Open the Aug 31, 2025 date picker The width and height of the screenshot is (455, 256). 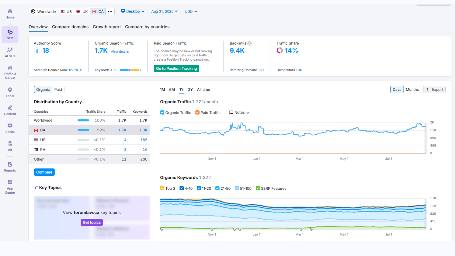(164, 11)
